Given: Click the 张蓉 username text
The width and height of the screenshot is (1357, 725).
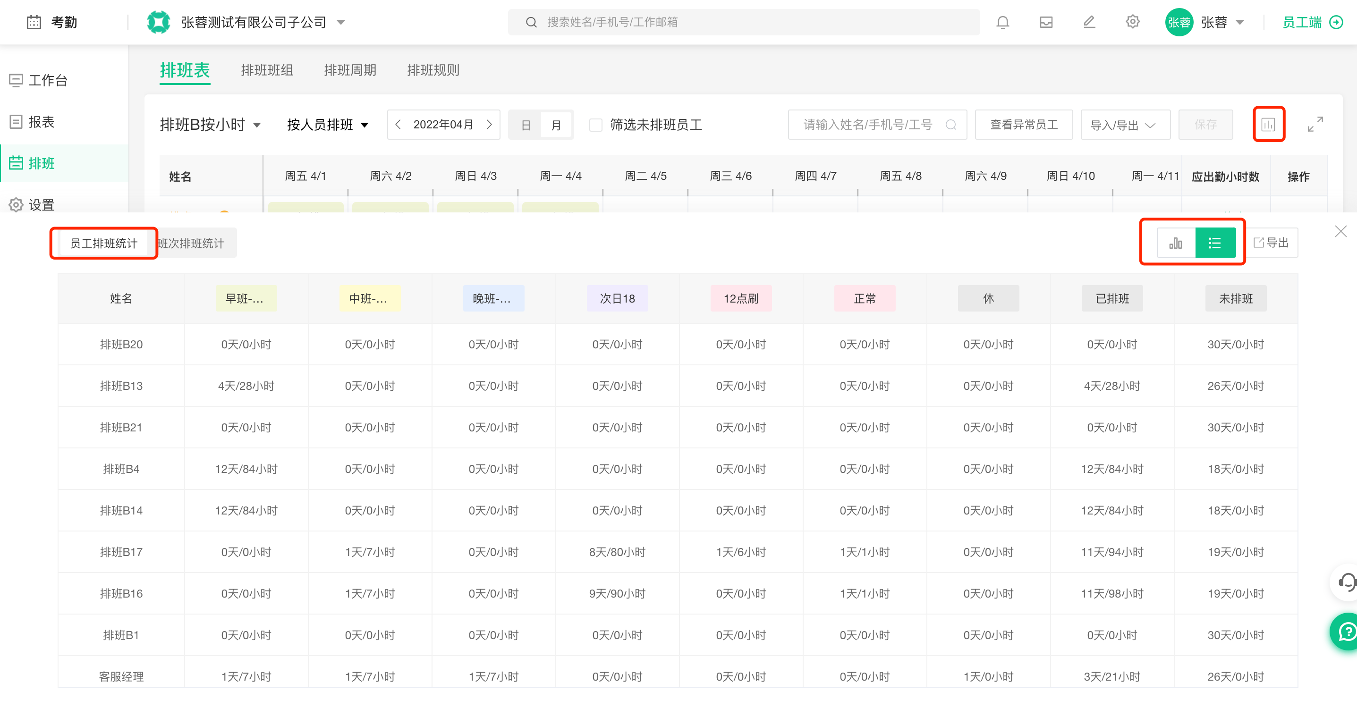Looking at the screenshot, I should click(1214, 22).
